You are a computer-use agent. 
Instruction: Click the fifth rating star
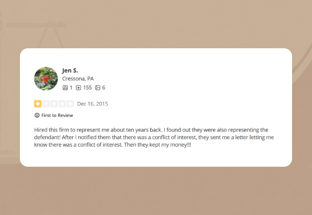[x=70, y=104]
